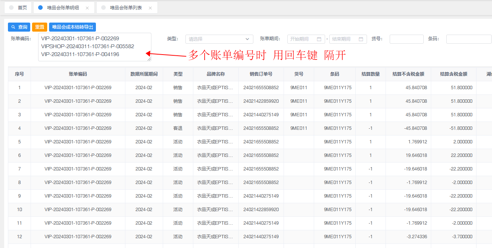Screen dimensions: 492x248
Task: Expand the 类型 dropdown arrow
Action: (248, 39)
